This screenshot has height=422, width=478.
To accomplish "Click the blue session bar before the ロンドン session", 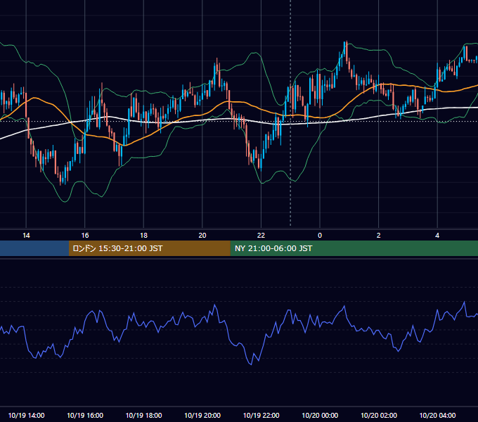I will tap(34, 248).
